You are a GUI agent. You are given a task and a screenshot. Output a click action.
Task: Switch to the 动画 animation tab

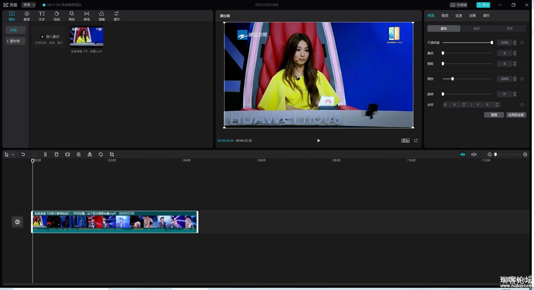473,16
